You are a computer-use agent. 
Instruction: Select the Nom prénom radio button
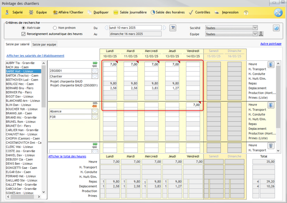[55, 28]
